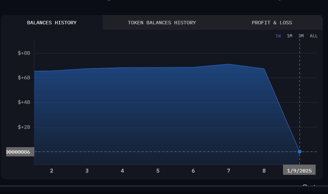Click the 1/9/2025 date label
This screenshot has width=328, height=194.
299,170
